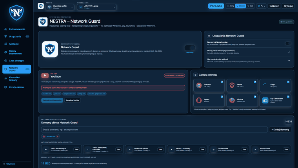Image resolution: width=298 pixels, height=168 pixels.
Task: Toggle Nie zamykaj całej aplikacji checkmark
Action: click(289, 60)
